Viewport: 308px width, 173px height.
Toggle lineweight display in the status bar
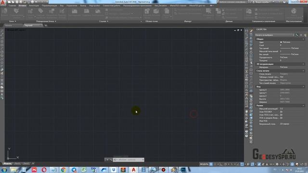248,164
